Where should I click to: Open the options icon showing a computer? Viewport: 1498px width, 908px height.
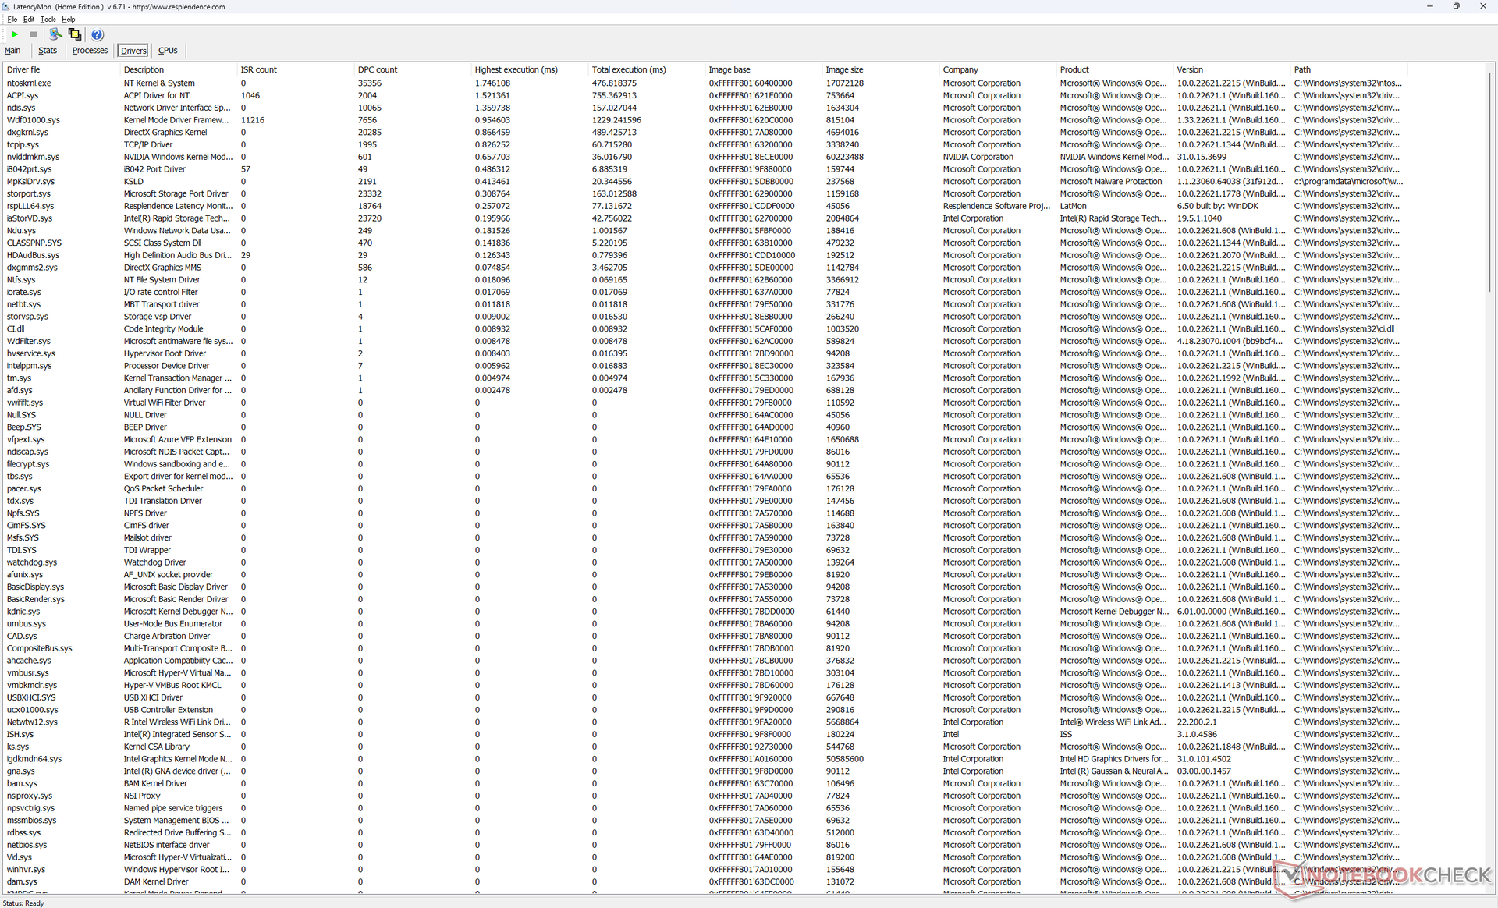(x=55, y=34)
